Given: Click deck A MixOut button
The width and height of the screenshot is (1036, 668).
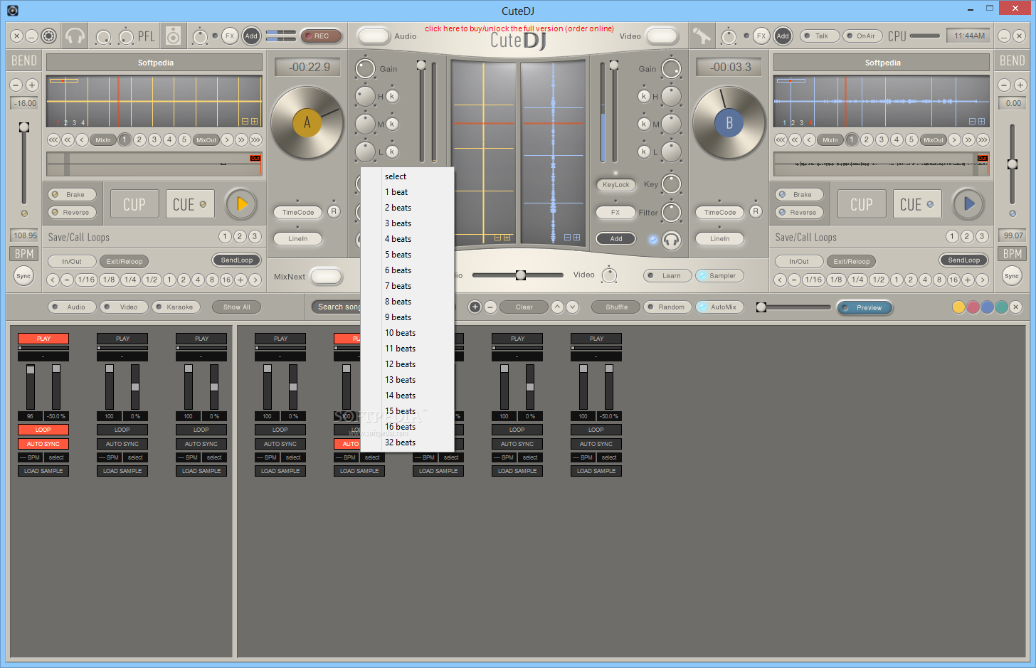Looking at the screenshot, I should (206, 139).
